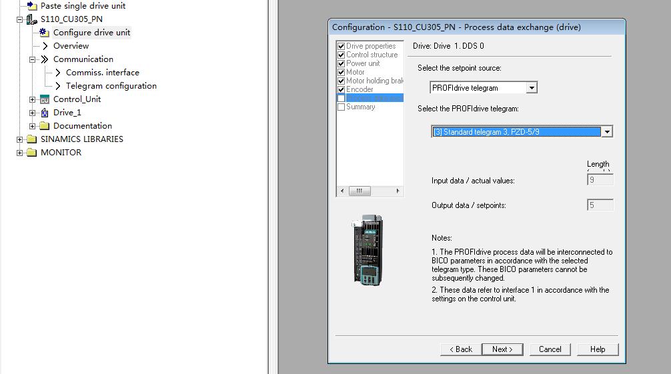Screen dimensions: 671x374
Task: Click the Overview arrow icon
Action: 45,46
